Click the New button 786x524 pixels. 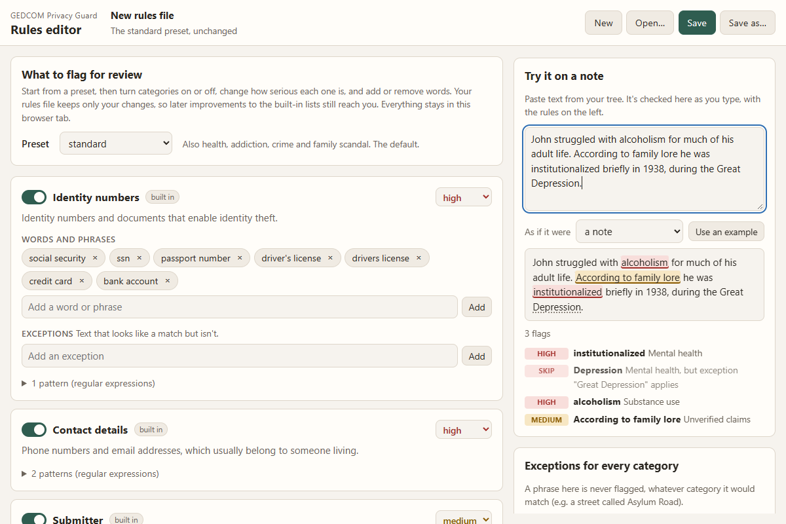603,23
